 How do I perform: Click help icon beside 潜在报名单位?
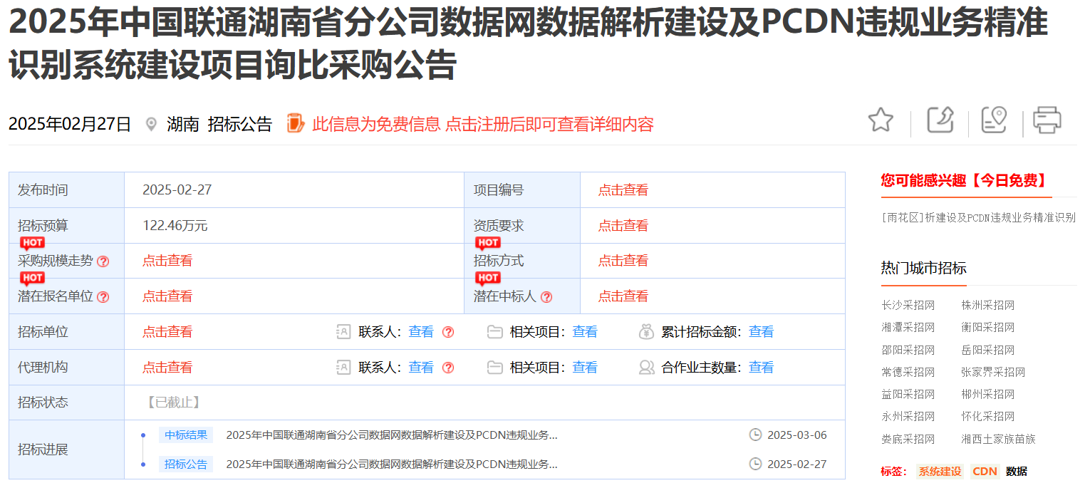point(103,297)
